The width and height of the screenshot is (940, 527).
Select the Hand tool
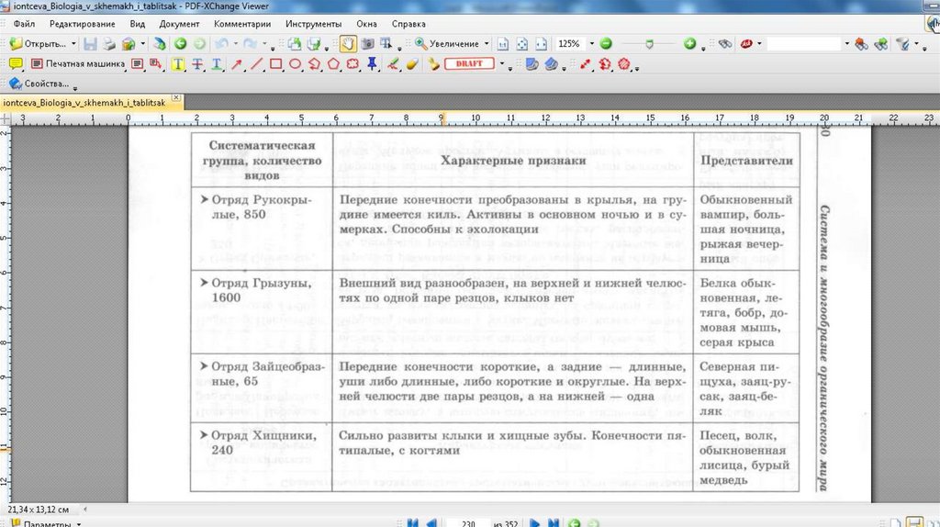(x=349, y=43)
